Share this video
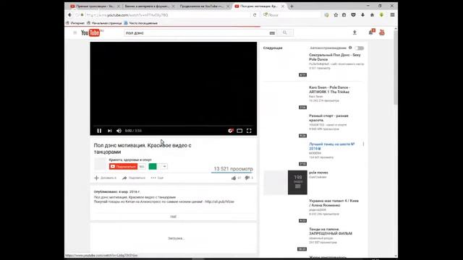The image size is (463, 260). (x=134, y=178)
